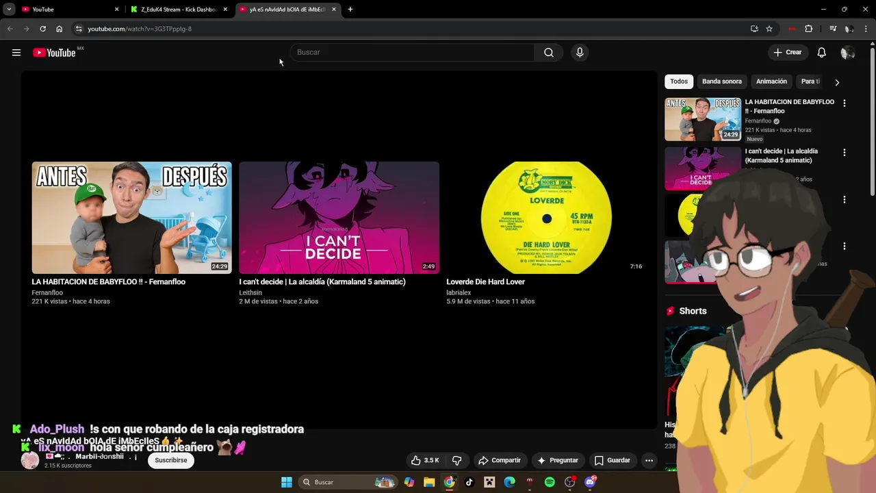The width and height of the screenshot is (876, 493).
Task: Focus the Windows taskbar Buscar box
Action: tap(349, 482)
